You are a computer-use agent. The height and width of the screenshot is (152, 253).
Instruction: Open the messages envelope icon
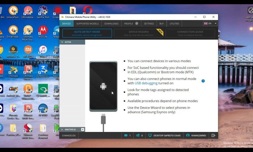click(125, 136)
